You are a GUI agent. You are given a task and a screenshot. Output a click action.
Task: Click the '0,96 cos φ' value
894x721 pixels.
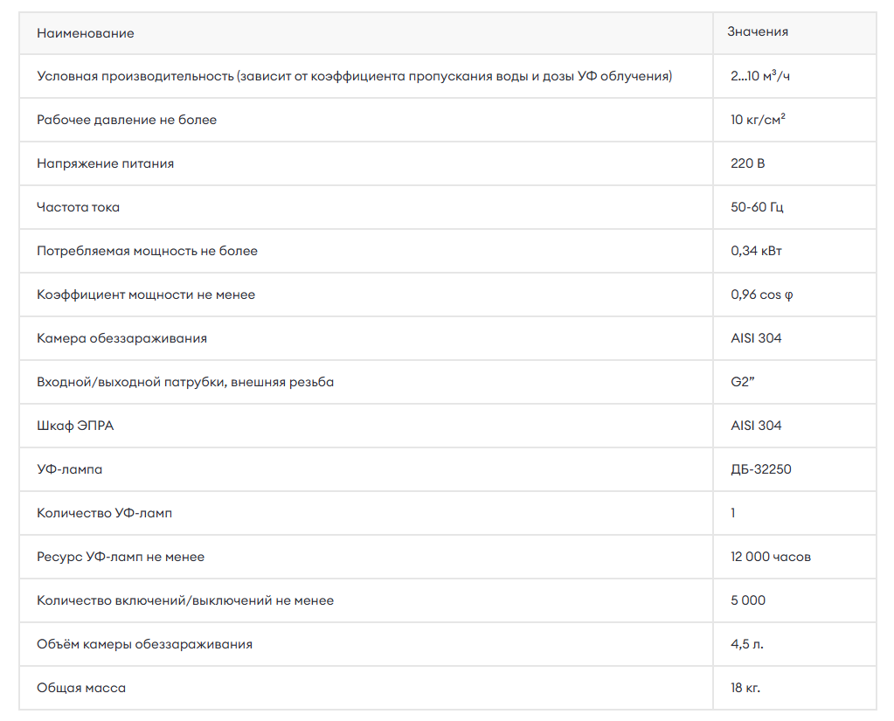[762, 295]
